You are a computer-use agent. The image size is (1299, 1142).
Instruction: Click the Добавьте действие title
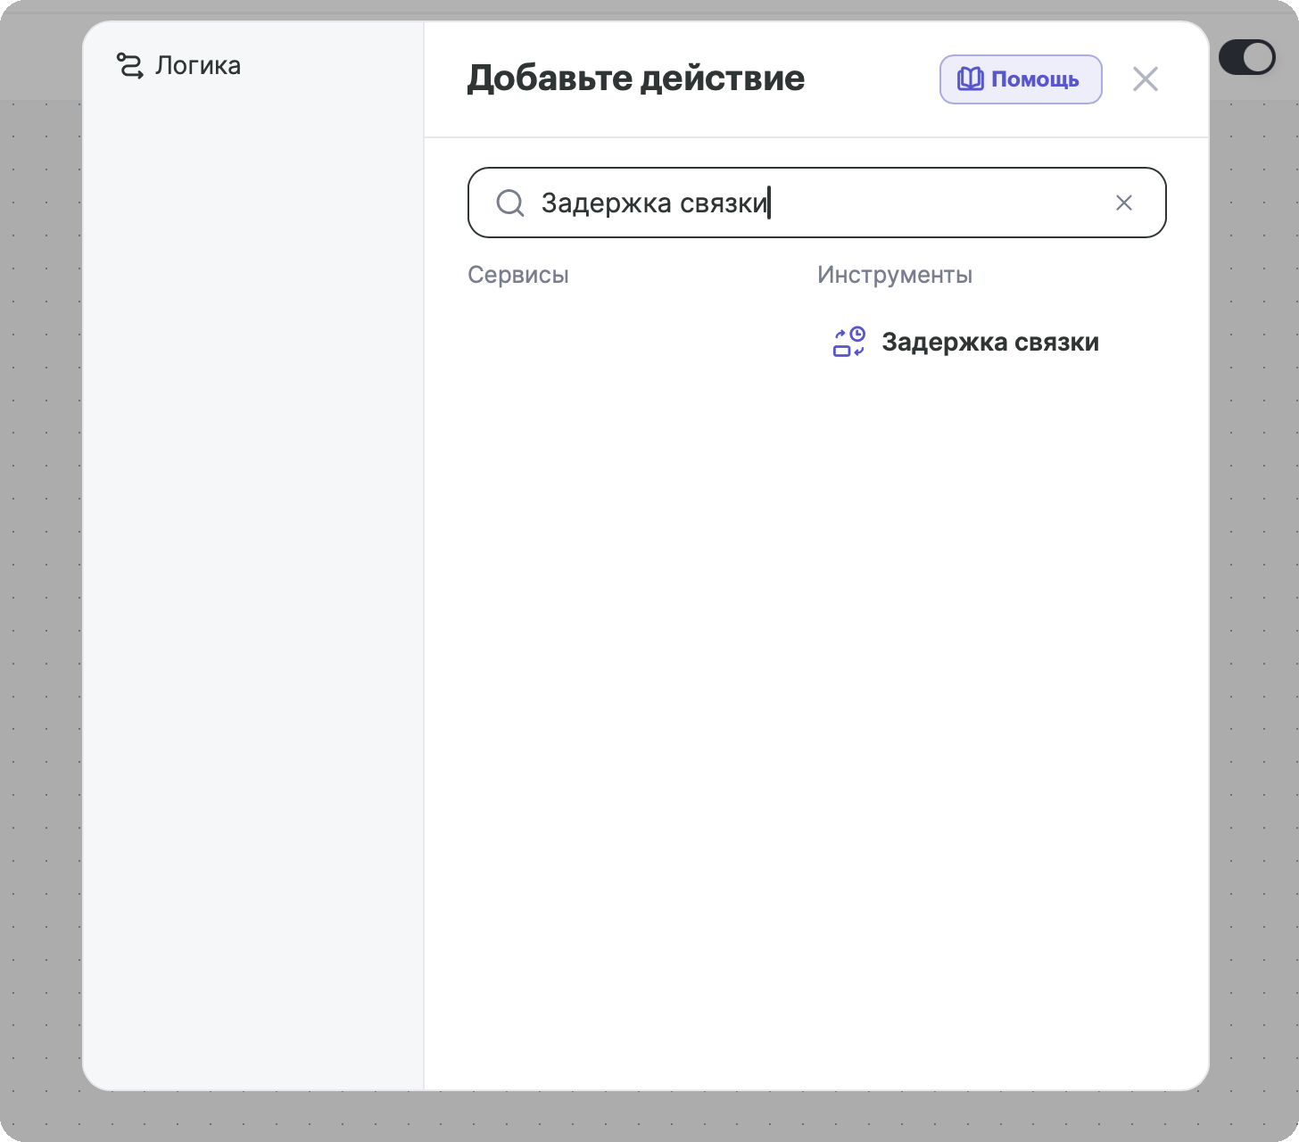coord(636,79)
